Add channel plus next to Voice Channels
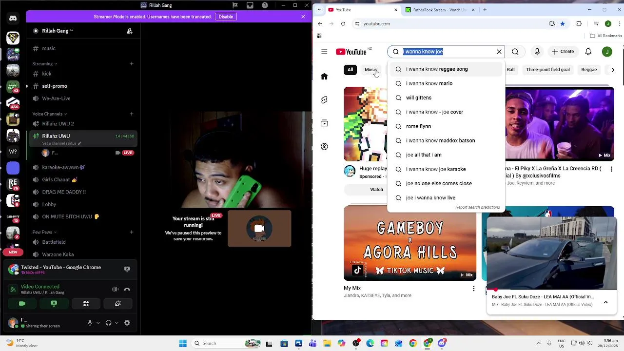The height and width of the screenshot is (351, 624). pyautogui.click(x=131, y=114)
